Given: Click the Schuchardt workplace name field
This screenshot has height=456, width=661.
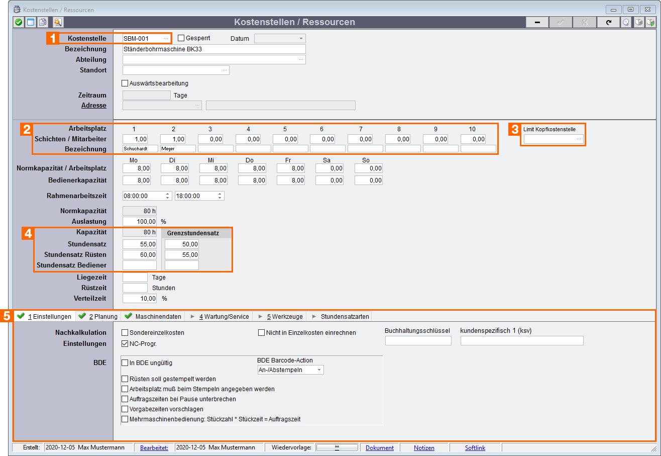Looking at the screenshot, I should point(140,149).
